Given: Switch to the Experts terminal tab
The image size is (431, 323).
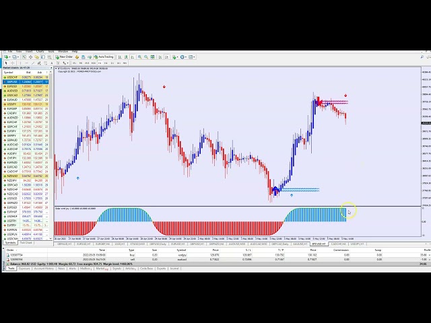Looking at the screenshot, I should (161, 268).
